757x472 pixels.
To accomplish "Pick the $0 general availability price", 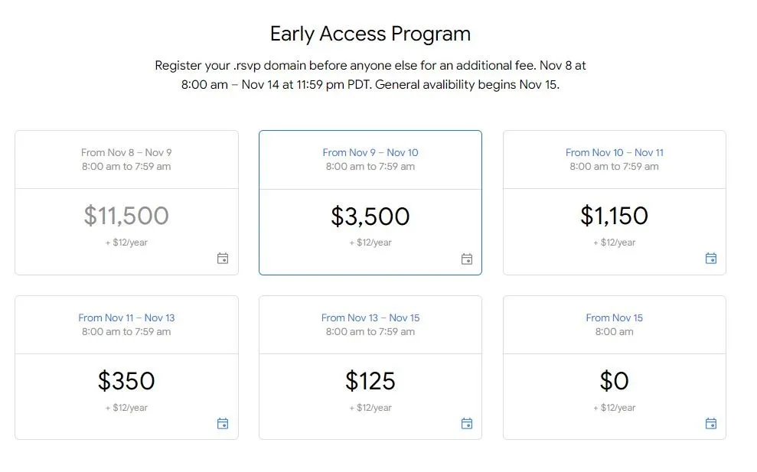I will pyautogui.click(x=615, y=381).
